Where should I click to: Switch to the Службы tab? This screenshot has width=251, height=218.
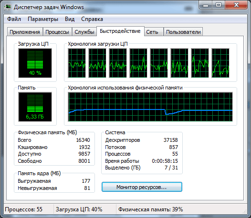[x=84, y=32]
